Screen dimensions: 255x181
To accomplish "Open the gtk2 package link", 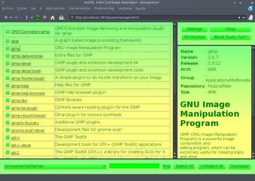I will pos(15,153).
